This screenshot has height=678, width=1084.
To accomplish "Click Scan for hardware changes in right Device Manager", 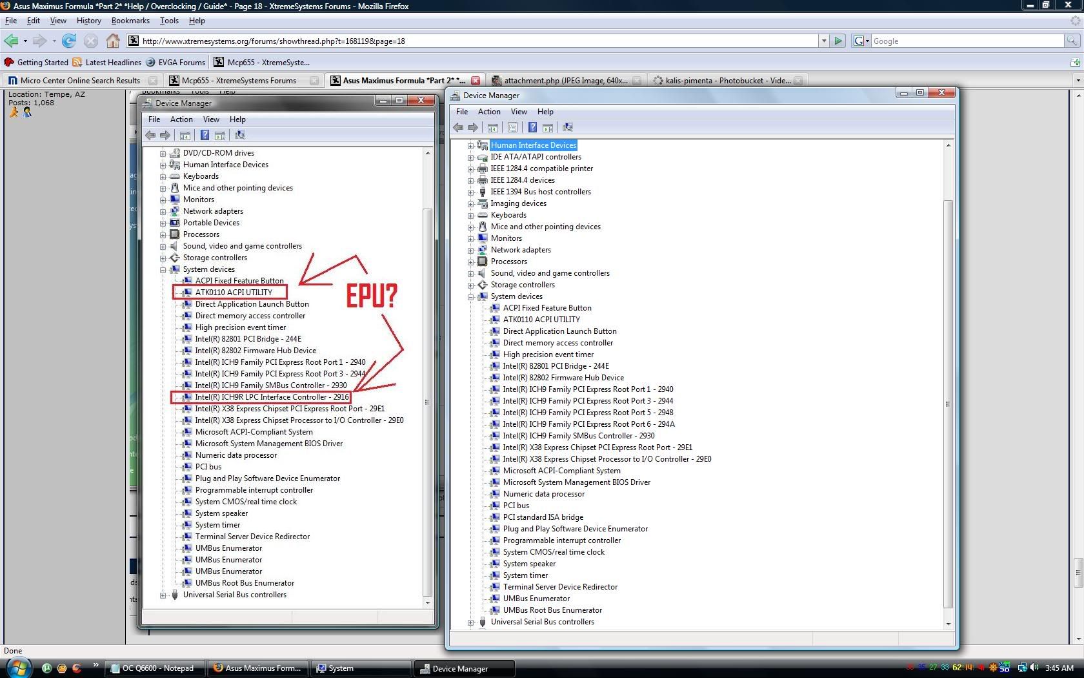I will pos(568,127).
